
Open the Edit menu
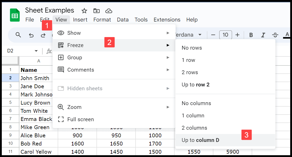point(45,20)
